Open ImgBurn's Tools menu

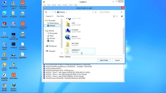(x=71, y=5)
